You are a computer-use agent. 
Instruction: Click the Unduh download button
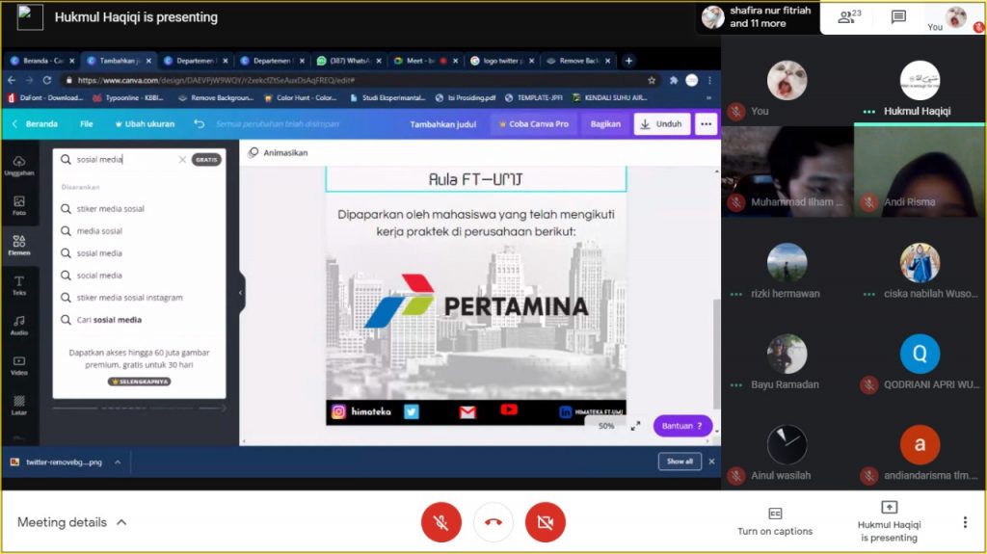pyautogui.click(x=661, y=124)
